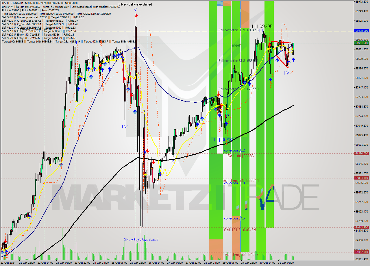Click the 69278.000 blue price tag on axis

362,31
